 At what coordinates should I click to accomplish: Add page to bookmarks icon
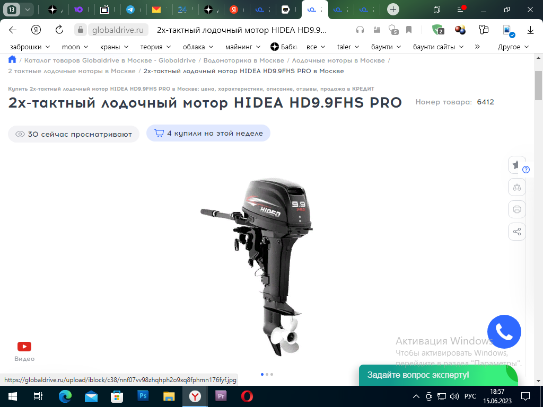point(409,30)
